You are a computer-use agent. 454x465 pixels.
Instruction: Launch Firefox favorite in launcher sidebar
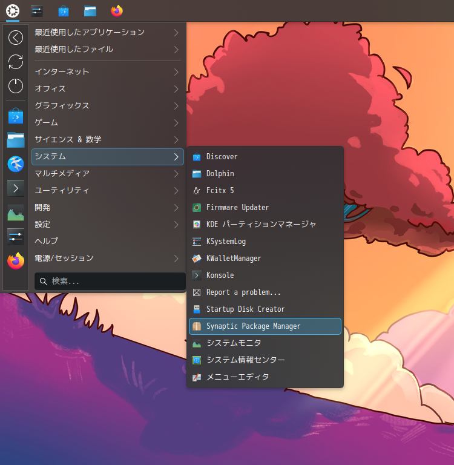[x=16, y=261]
